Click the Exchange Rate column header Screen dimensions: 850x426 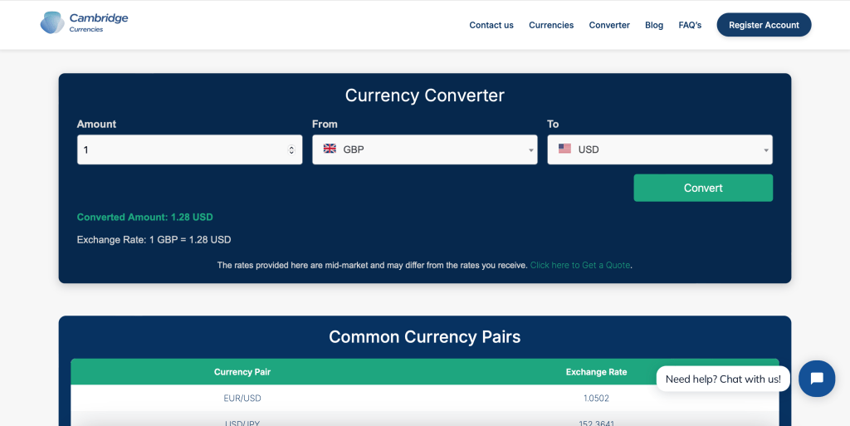(x=596, y=372)
